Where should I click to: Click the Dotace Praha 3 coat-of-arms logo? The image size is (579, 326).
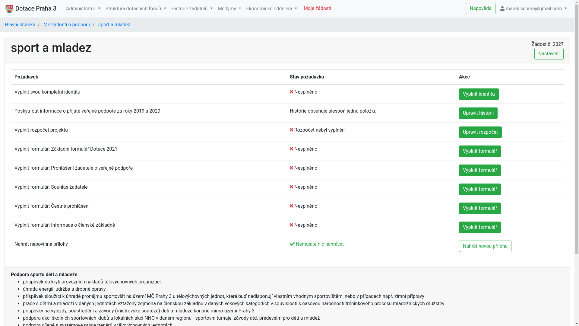9,9
